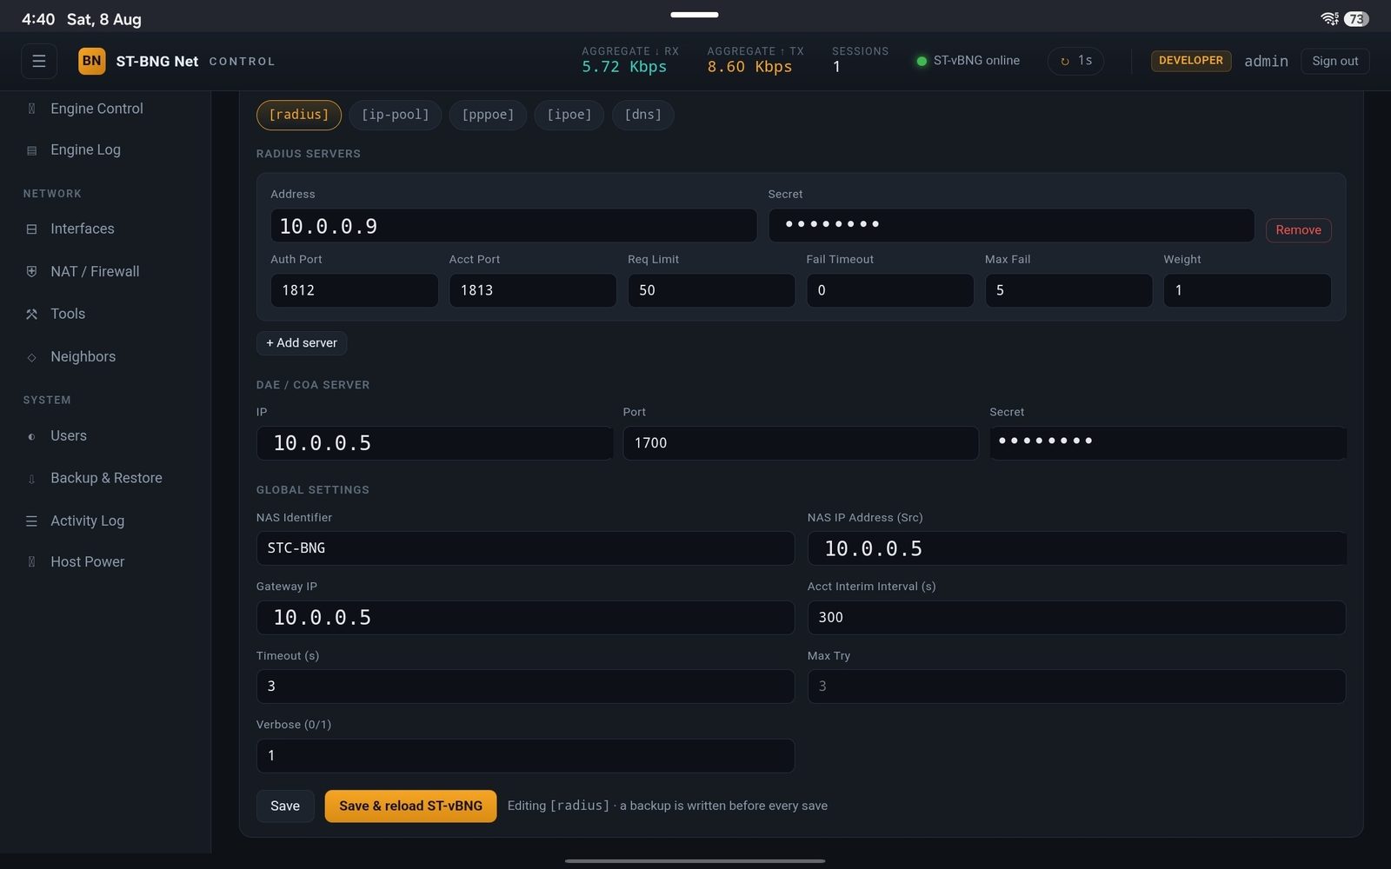Toggle the hamburger sidebar menu
The width and height of the screenshot is (1391, 869).
(x=39, y=61)
